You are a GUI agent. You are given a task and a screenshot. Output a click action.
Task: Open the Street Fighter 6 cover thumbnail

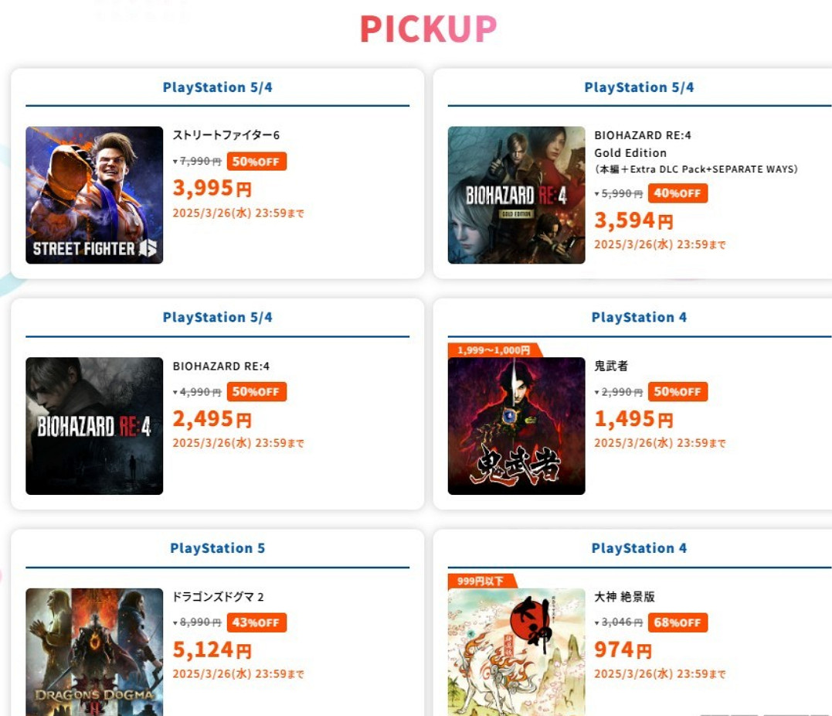click(x=94, y=195)
